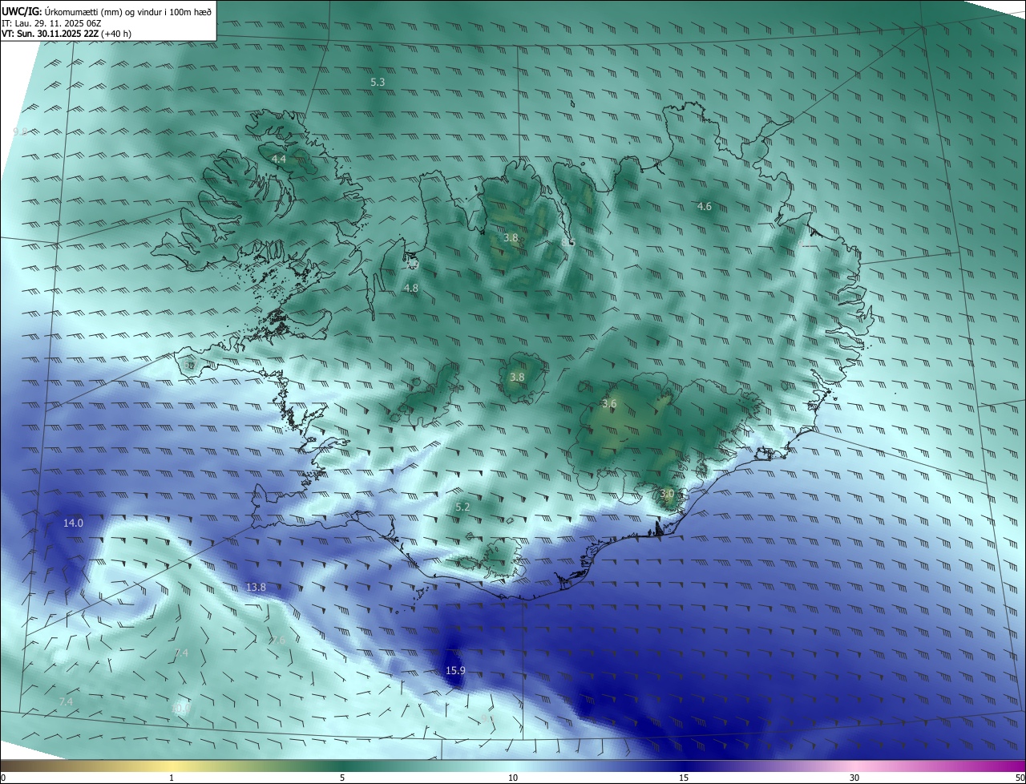Screen dimensions: 1026x784
Task: Click the 4.8 value label on the map
Action: (x=410, y=288)
